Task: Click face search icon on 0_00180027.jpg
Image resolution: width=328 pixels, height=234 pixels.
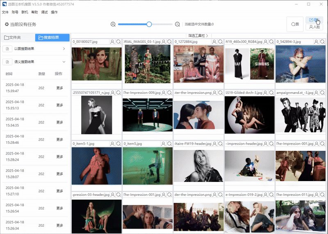Action: pos(112,42)
